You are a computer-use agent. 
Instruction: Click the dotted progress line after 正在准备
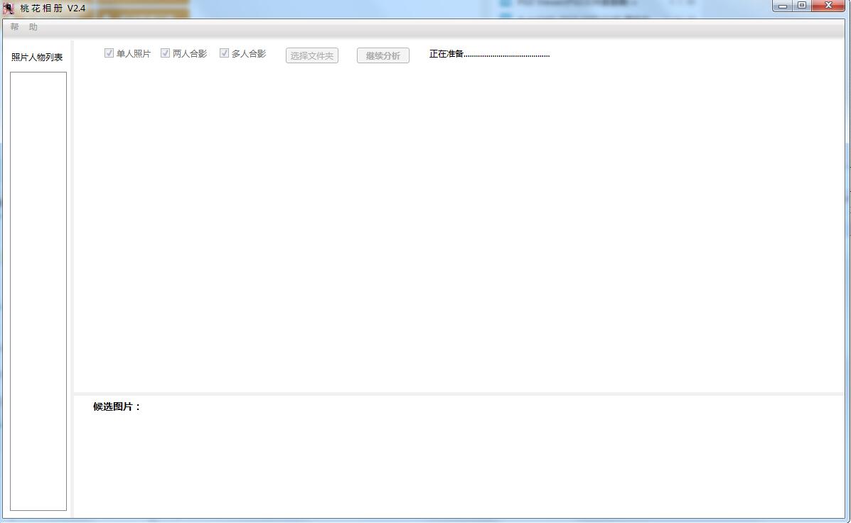(508, 55)
